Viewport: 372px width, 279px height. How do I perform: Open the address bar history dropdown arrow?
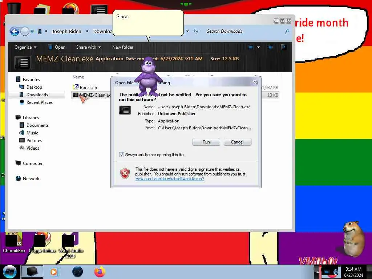188,31
